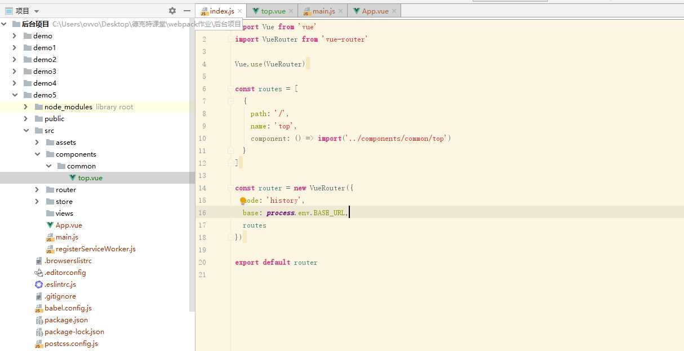The height and width of the screenshot is (351, 684).
Task: Open App.vue in the project tree
Action: click(69, 225)
